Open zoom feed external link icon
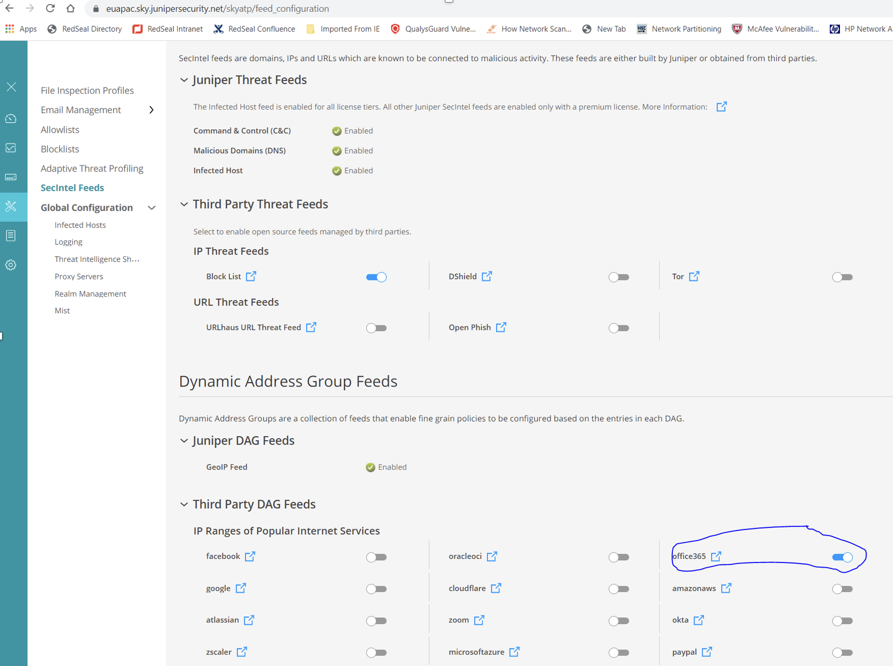This screenshot has height=666, width=893. point(479,620)
